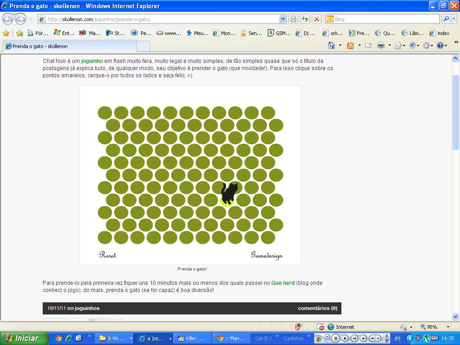
Task: Toggle Compatibility View icon
Action: point(293,19)
